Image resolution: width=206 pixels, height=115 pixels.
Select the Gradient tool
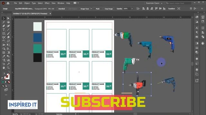pyautogui.click(x=8, y=52)
